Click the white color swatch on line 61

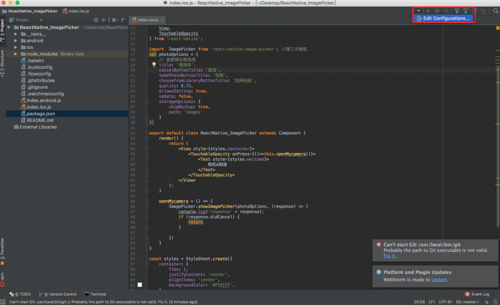(x=140, y=285)
